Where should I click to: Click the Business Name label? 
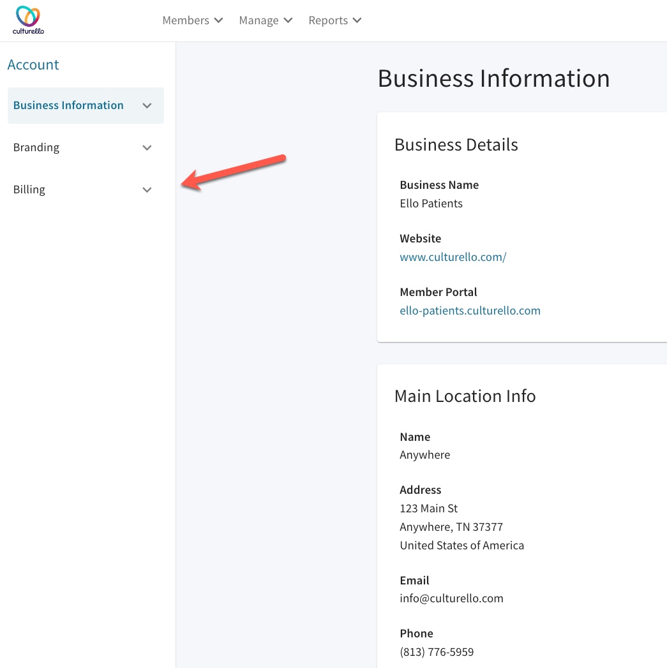pos(439,185)
